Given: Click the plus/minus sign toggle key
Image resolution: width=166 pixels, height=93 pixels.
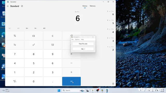Looking at the screenshot, I should tap(15, 81).
